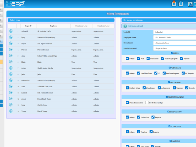196x147 pixels.
Task: Click employee name Chi Ho Song
Action: (42, 105)
